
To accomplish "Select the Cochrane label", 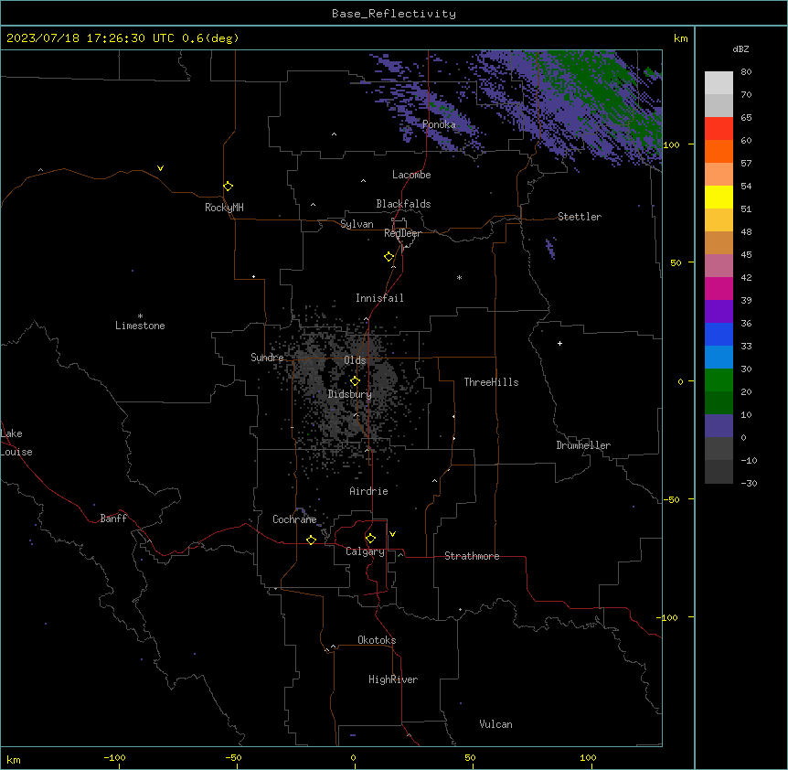I will click(294, 519).
